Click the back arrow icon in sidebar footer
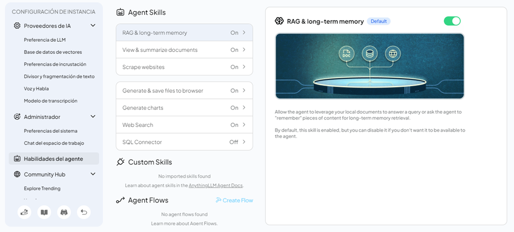 [83, 212]
